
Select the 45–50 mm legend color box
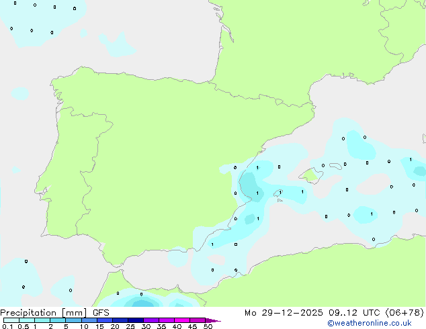click(x=198, y=320)
